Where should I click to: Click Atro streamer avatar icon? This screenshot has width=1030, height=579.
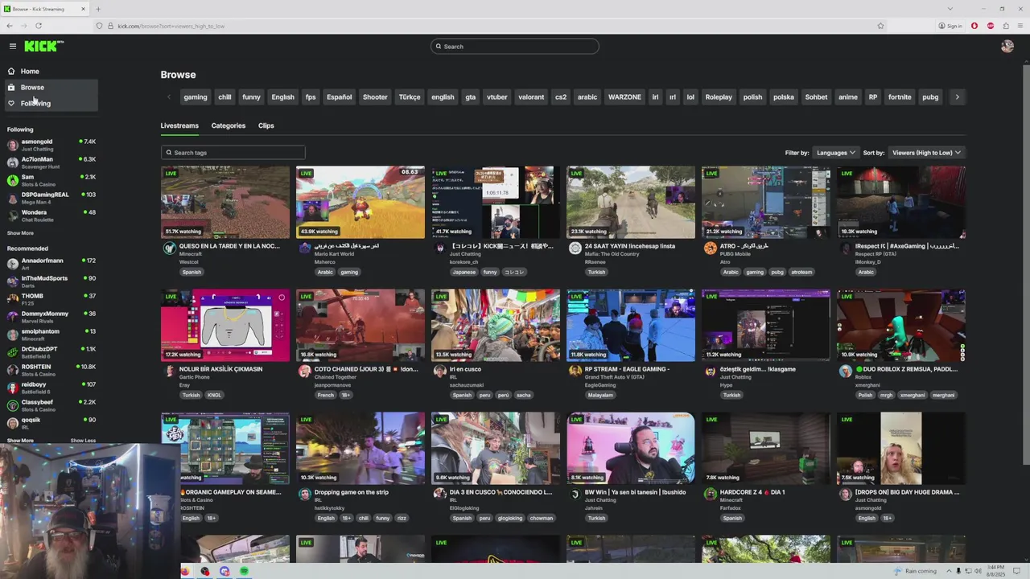tap(710, 248)
